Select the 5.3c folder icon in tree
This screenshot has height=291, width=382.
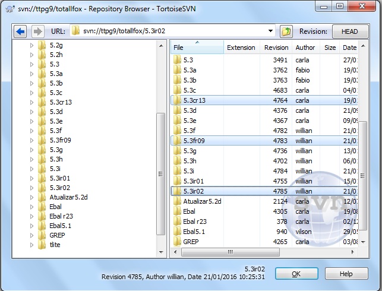pos(42,93)
